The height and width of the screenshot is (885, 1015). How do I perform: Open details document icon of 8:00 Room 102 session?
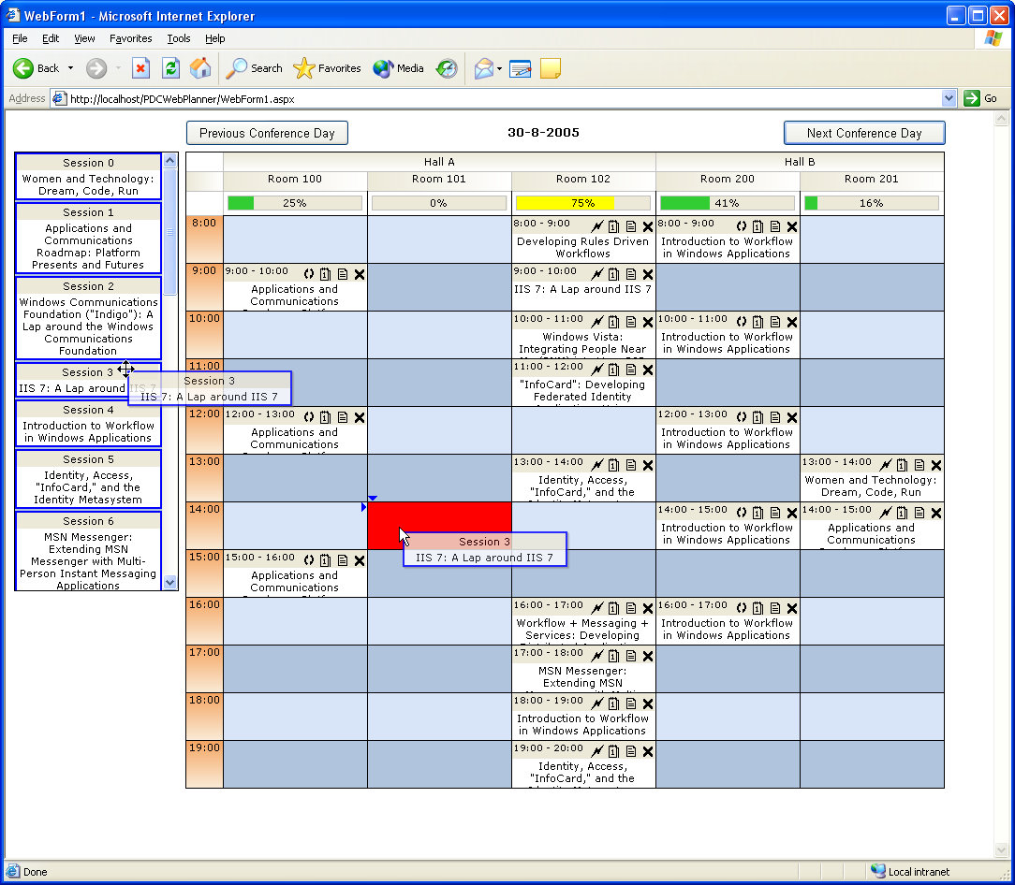pyautogui.click(x=630, y=226)
